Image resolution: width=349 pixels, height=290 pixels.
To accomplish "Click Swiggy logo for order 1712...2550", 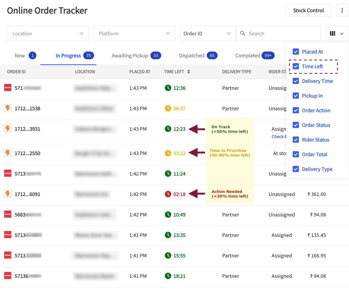I will pyautogui.click(x=8, y=153).
